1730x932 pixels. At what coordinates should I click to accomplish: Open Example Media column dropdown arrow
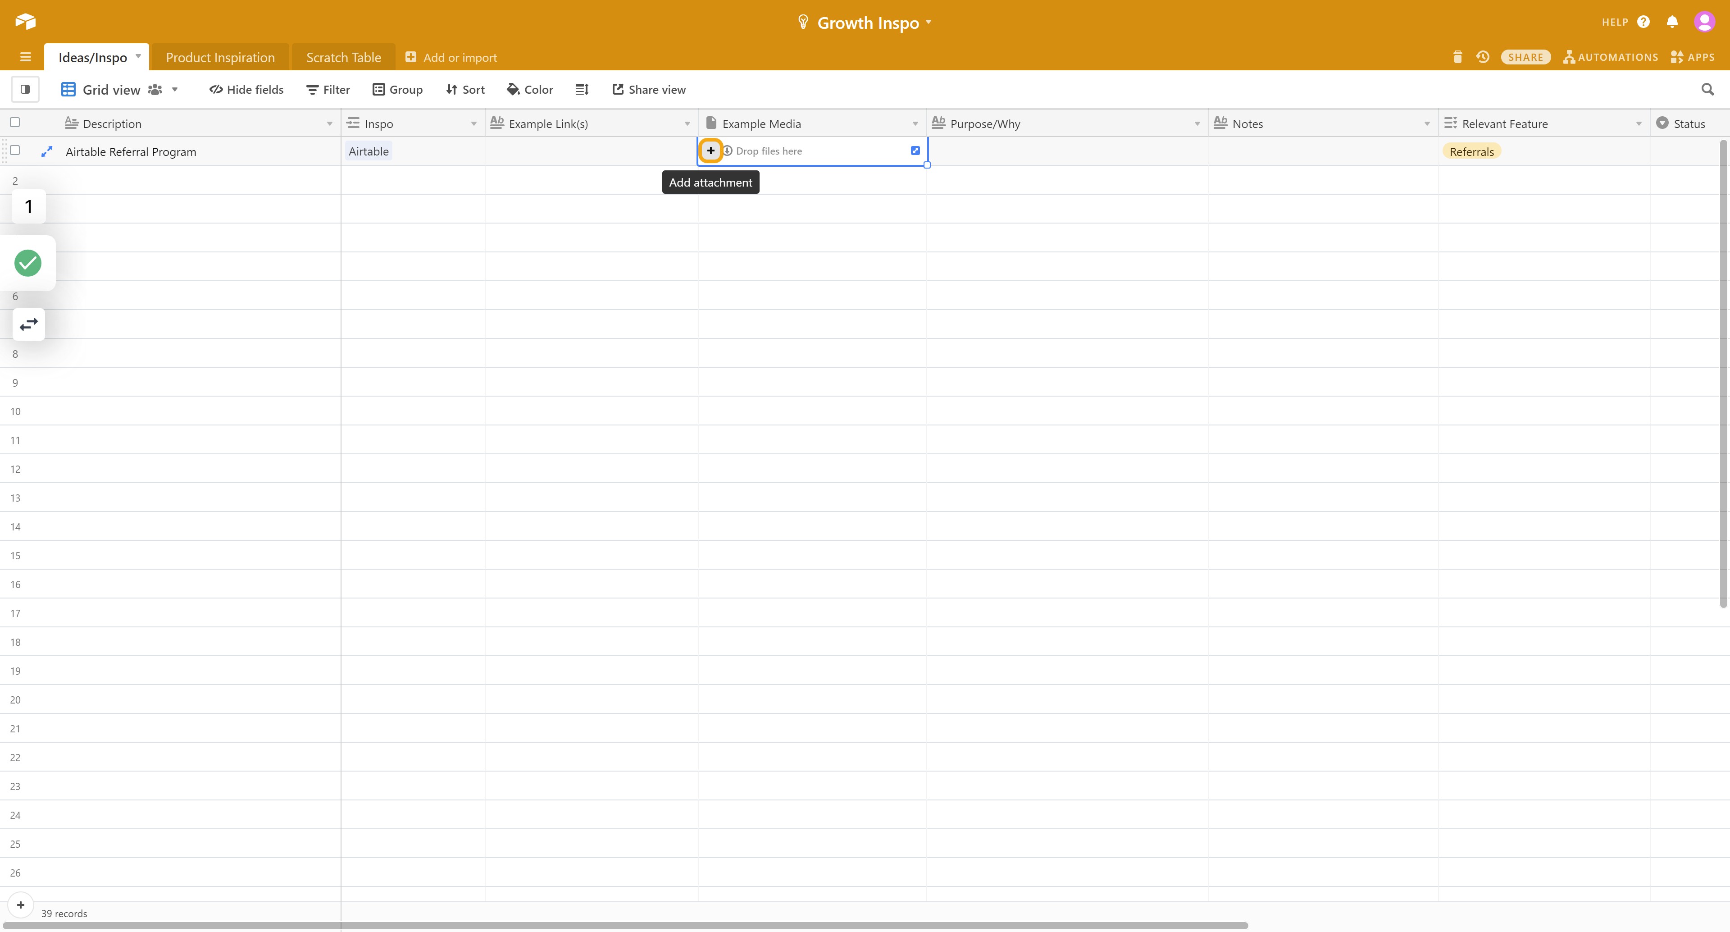915,123
